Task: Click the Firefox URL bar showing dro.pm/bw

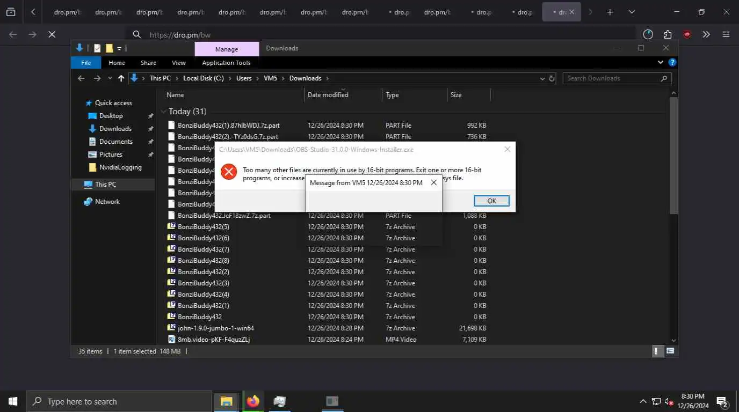Action: (381, 34)
